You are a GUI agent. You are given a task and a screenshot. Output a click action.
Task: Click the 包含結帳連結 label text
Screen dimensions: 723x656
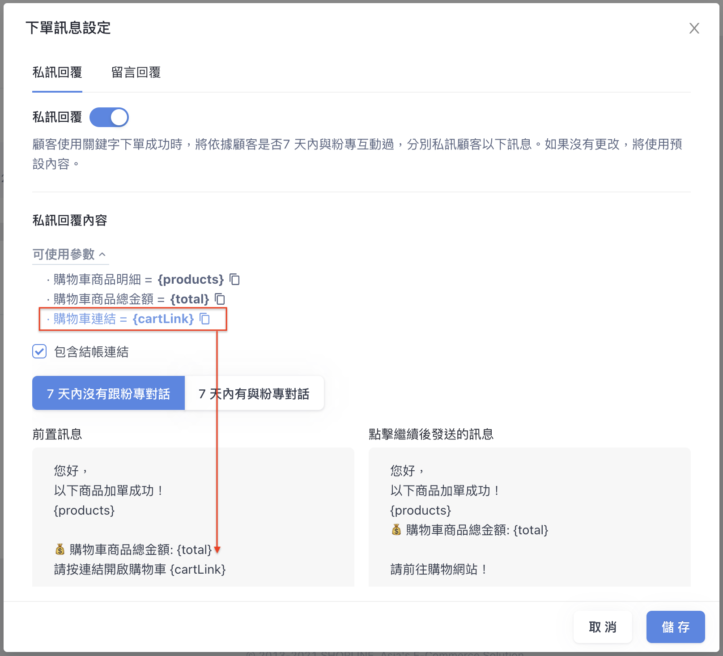pyautogui.click(x=91, y=352)
